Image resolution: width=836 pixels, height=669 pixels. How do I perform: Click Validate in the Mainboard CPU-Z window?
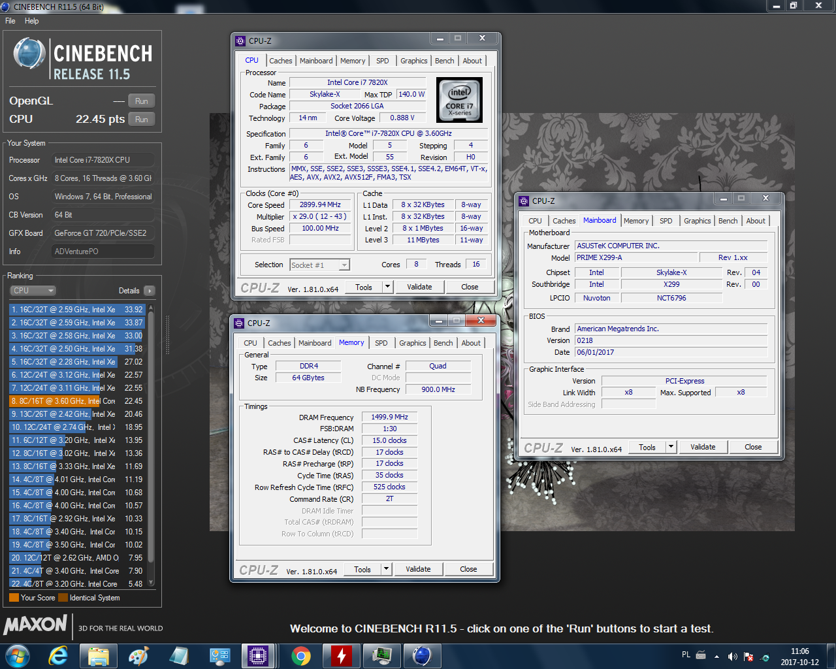point(703,447)
